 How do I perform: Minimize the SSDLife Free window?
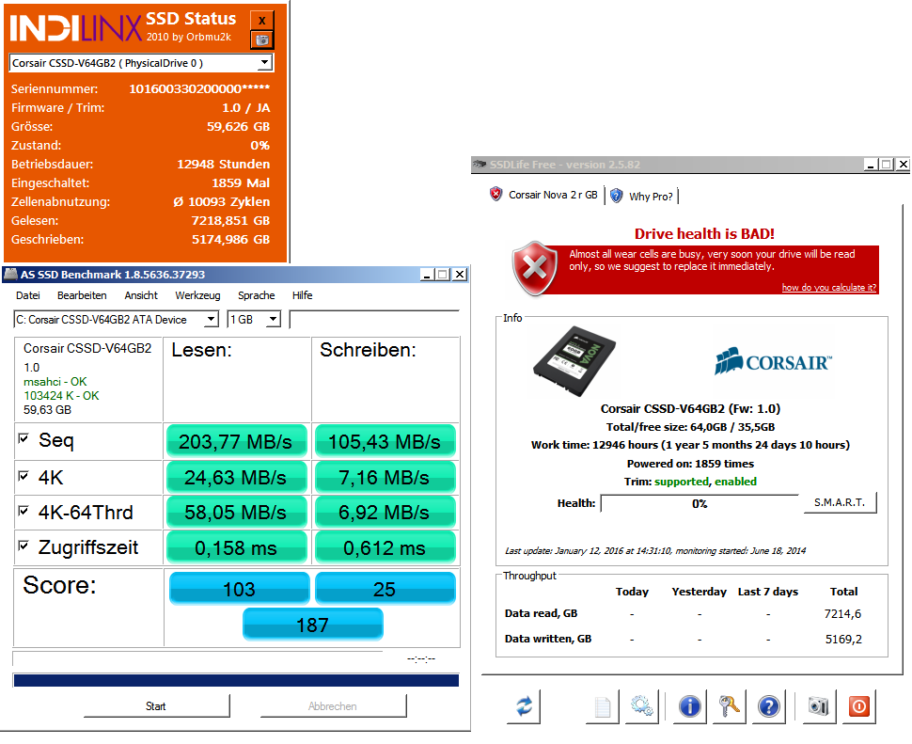(x=870, y=165)
